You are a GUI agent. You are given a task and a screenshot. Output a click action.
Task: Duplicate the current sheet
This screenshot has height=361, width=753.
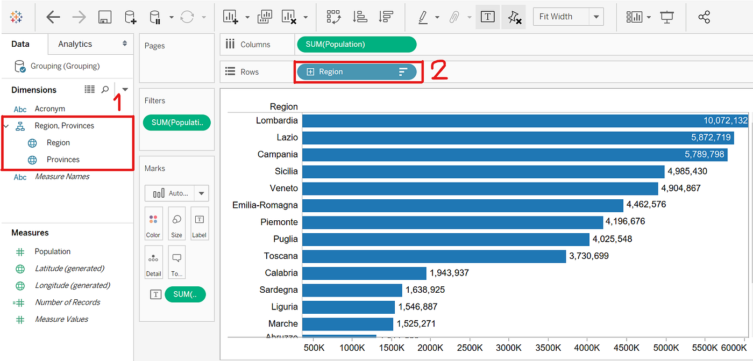pos(265,17)
